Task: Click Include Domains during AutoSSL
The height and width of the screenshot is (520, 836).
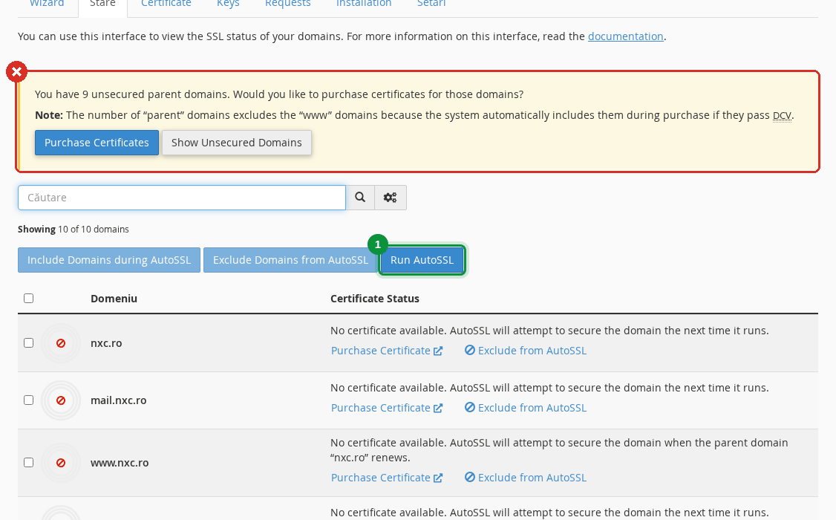Action: click(x=108, y=260)
